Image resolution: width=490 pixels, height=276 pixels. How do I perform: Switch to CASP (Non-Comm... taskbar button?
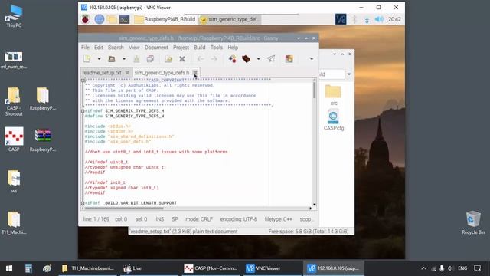211,268
